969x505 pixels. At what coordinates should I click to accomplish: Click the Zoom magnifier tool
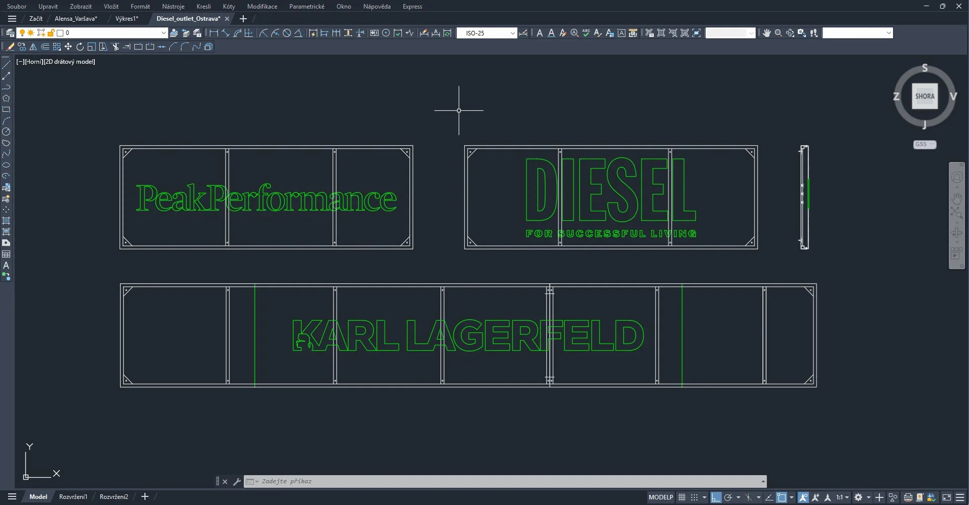778,33
